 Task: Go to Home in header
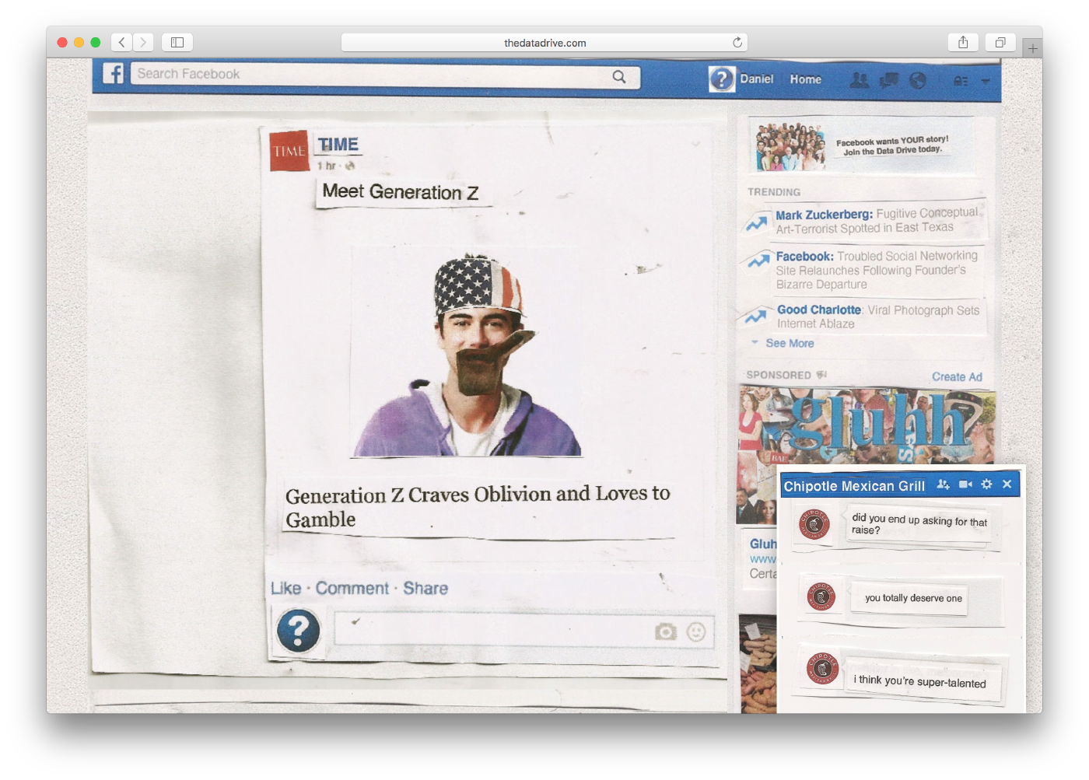click(806, 79)
